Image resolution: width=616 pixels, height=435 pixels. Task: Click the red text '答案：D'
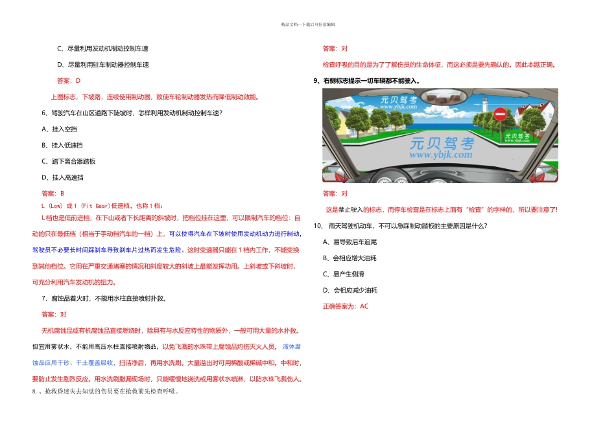coord(69,81)
